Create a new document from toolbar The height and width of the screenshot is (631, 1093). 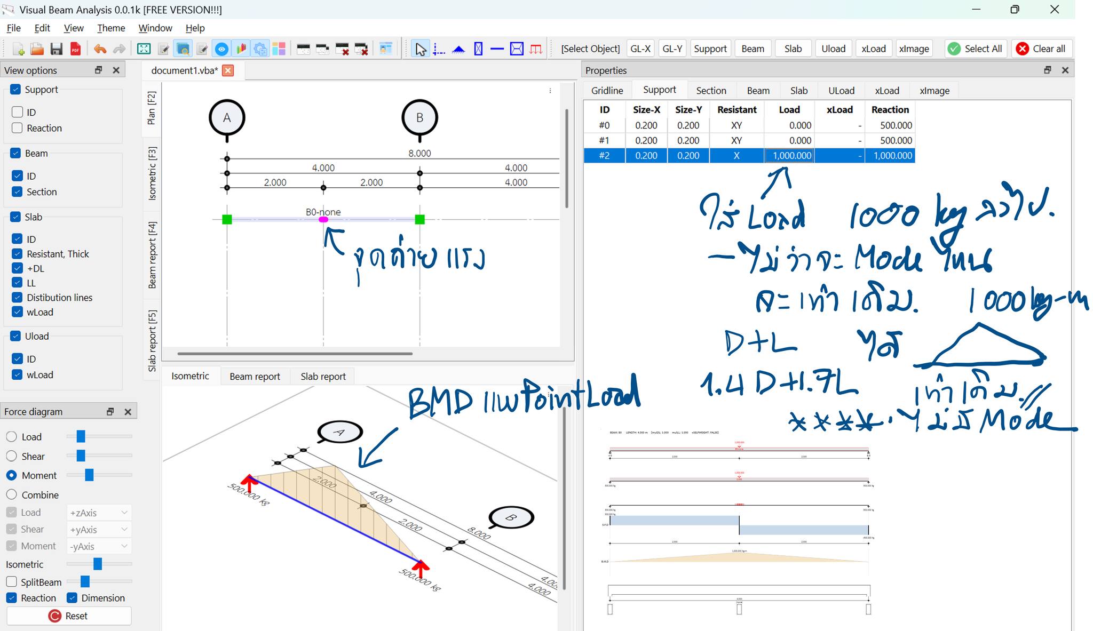click(x=18, y=49)
